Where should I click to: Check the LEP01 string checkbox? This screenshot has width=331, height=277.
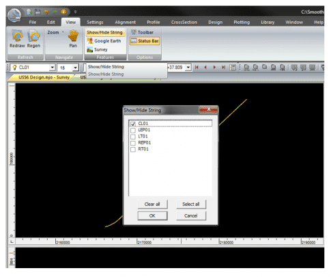click(133, 130)
